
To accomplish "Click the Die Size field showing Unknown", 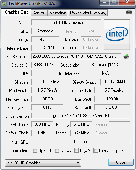I will [91, 39].
